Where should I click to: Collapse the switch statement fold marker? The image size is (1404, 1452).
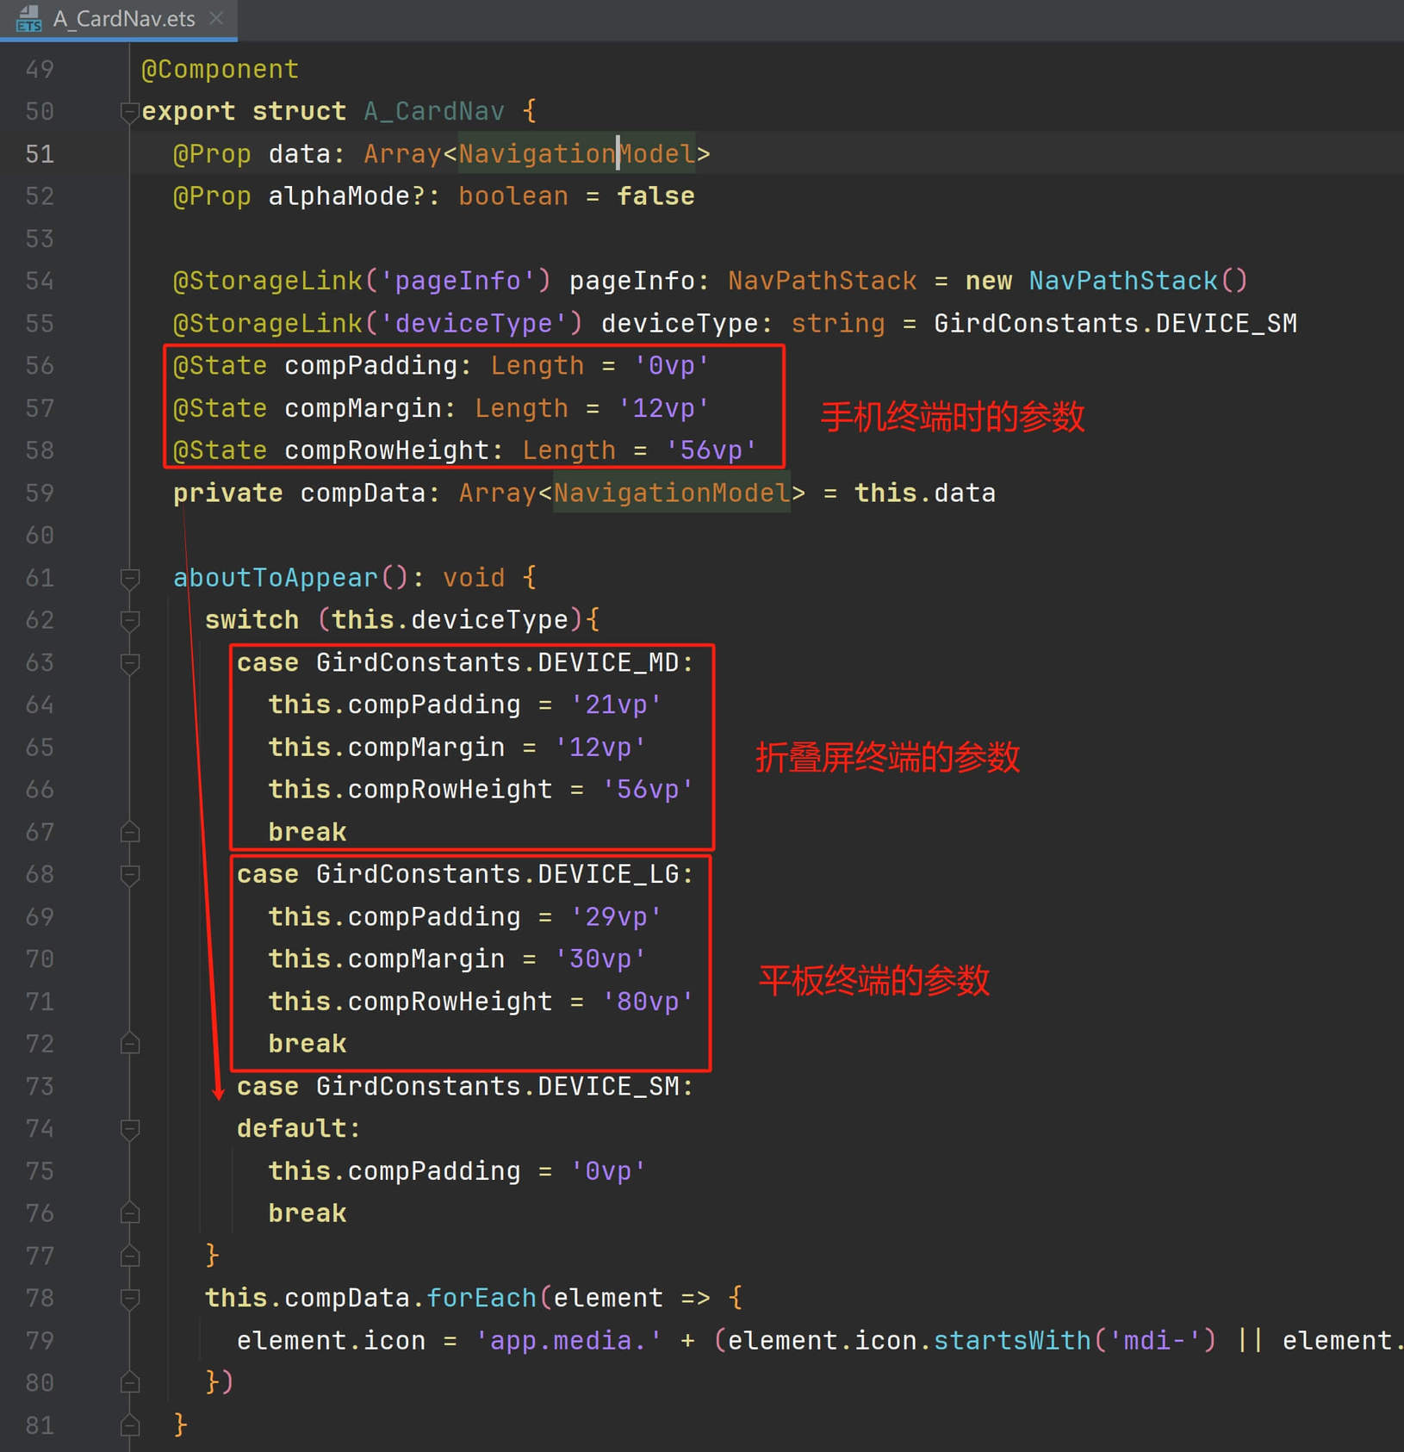[x=130, y=621]
